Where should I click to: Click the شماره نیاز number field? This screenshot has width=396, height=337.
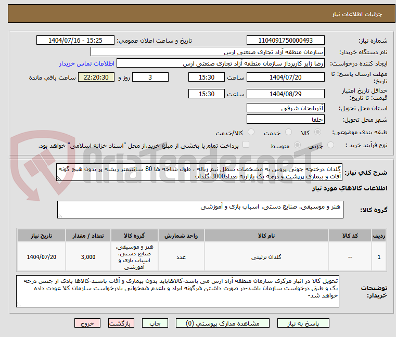pyautogui.click(x=285, y=40)
